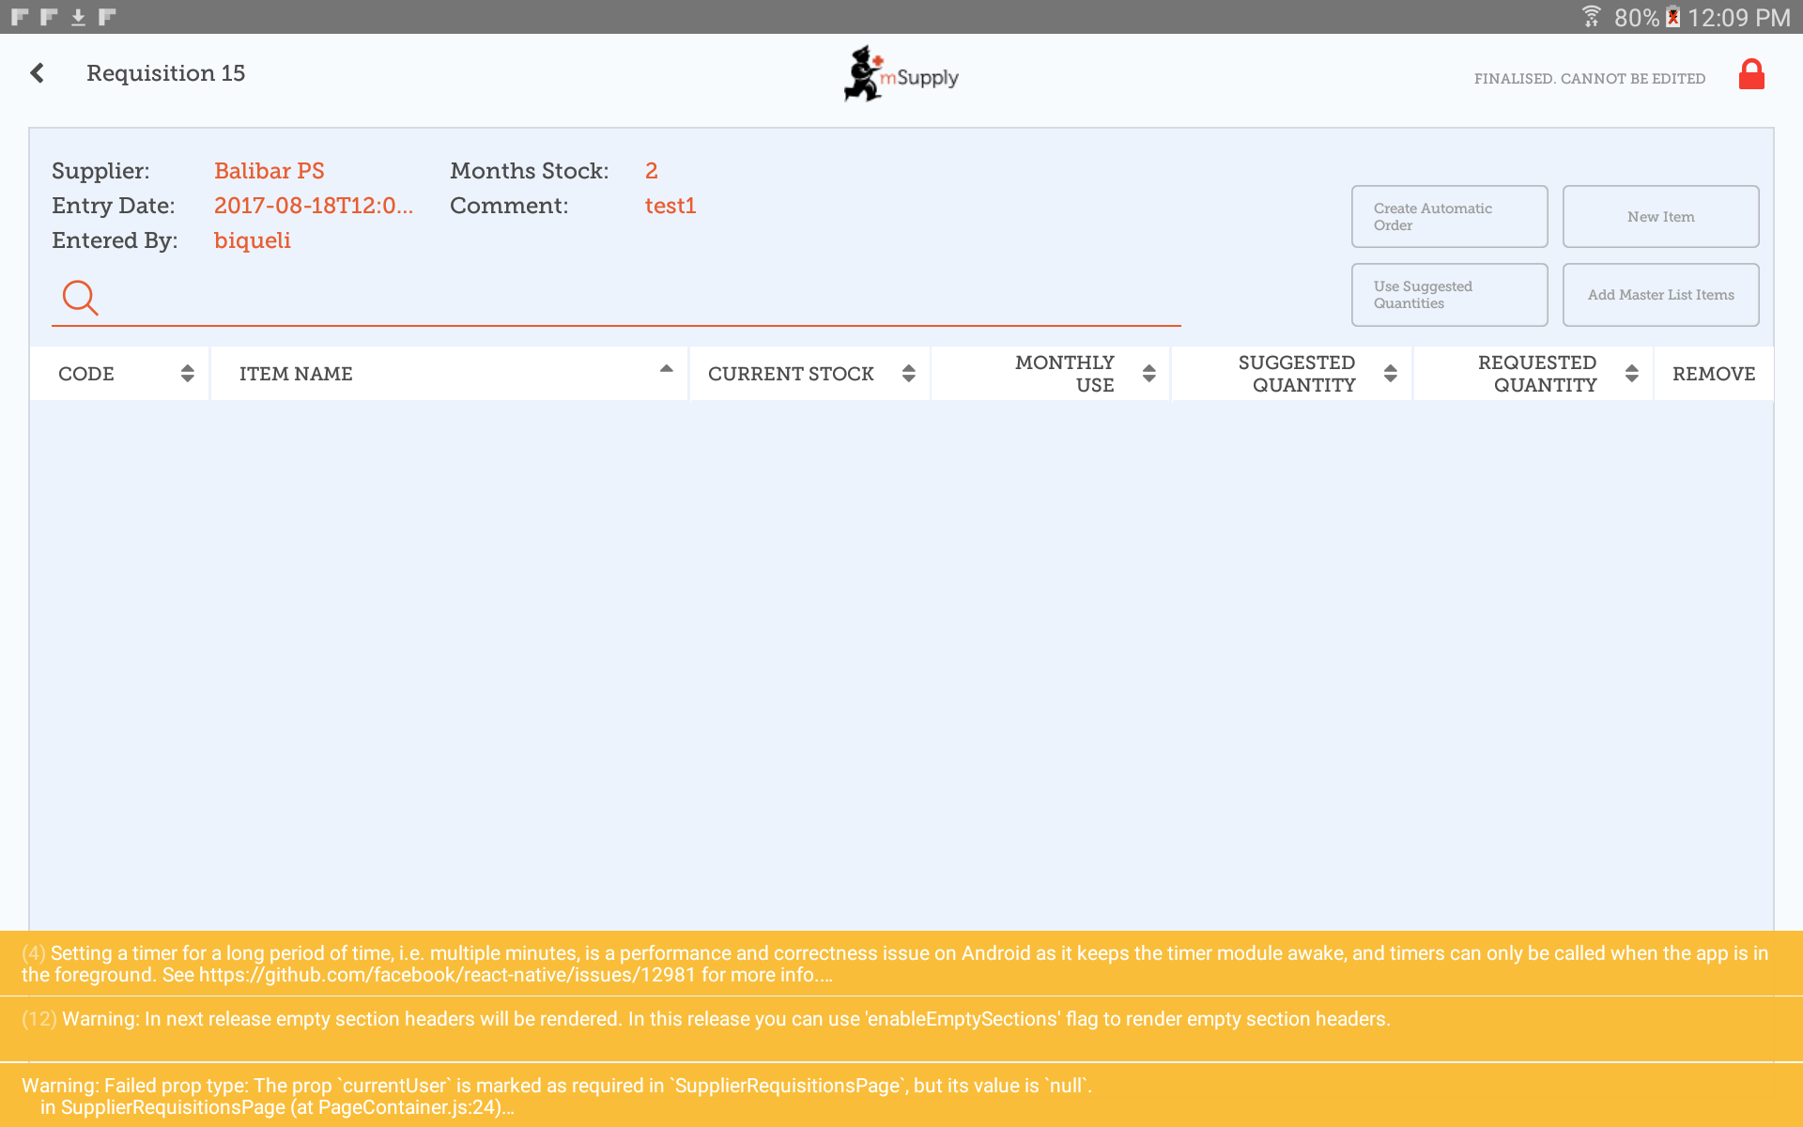
Task: Tap the mSupply logo
Action: click(x=901, y=75)
